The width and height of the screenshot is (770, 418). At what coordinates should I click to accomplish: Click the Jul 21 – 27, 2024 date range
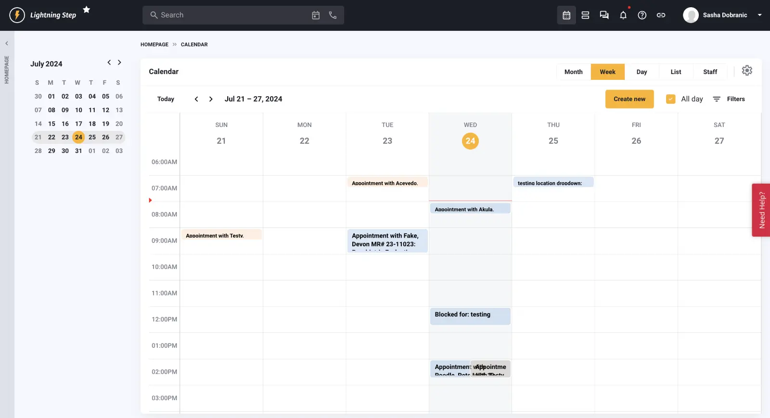(253, 99)
